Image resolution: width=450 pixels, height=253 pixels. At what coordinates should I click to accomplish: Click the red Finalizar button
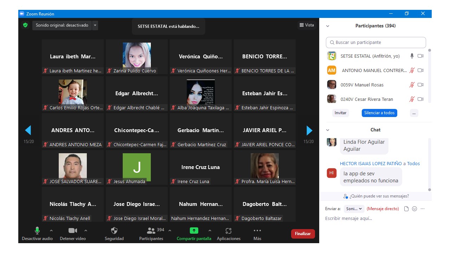[303, 234]
